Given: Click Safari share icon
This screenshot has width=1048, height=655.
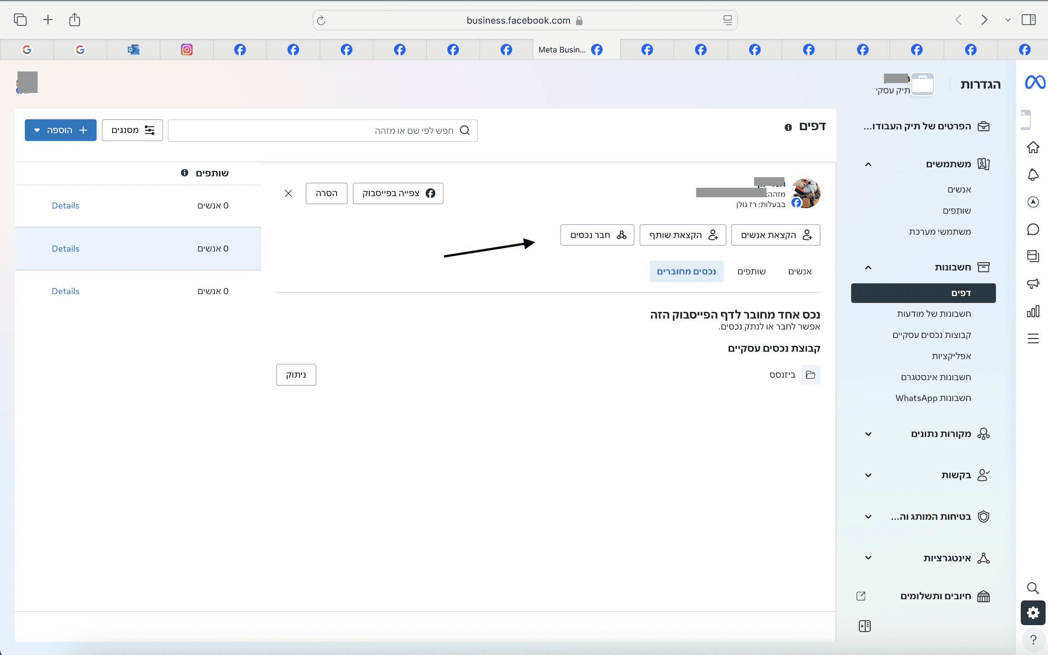Looking at the screenshot, I should pyautogui.click(x=75, y=19).
